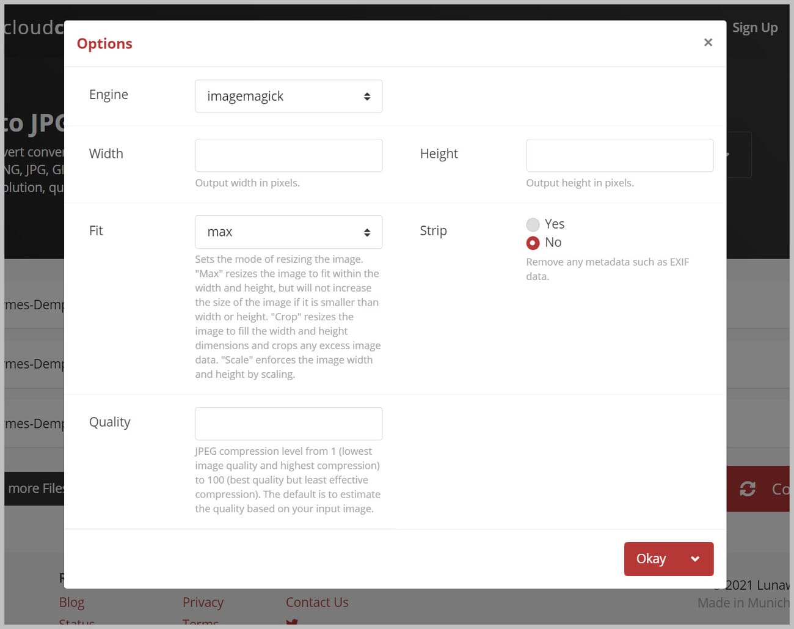Screen dimensions: 794x629
Task: Click the Twitter bird icon in footer
Action: click(x=293, y=623)
